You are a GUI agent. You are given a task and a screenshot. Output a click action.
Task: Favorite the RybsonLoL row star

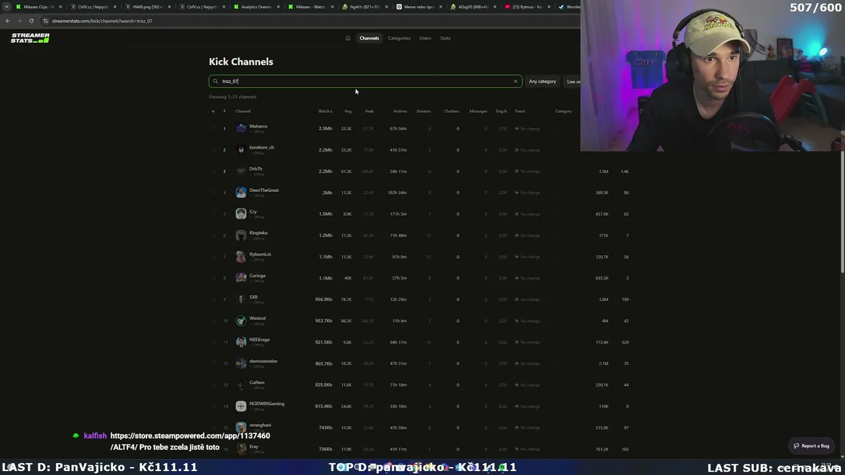pos(213,257)
